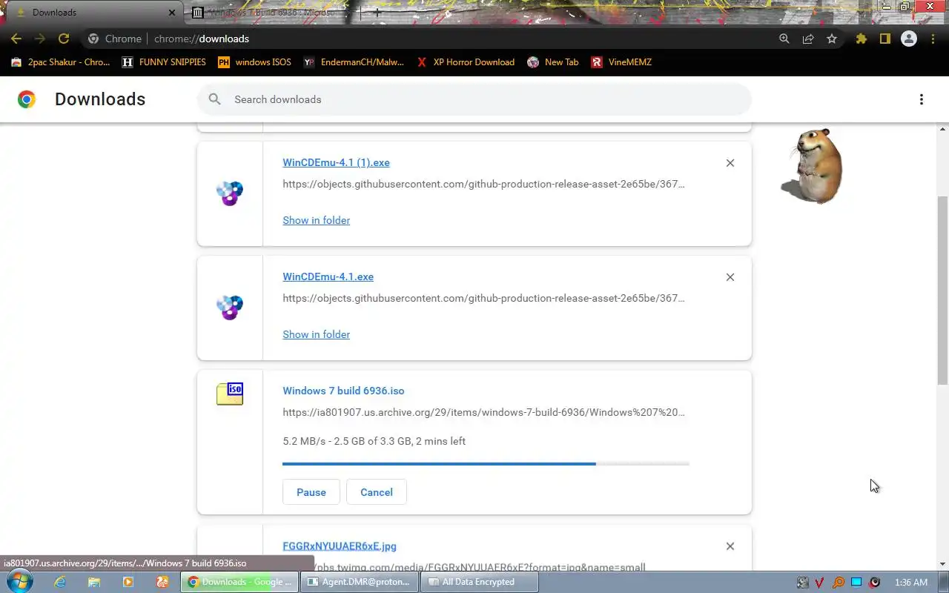Switch to All Data Encrypted taskbar window

coord(480,582)
